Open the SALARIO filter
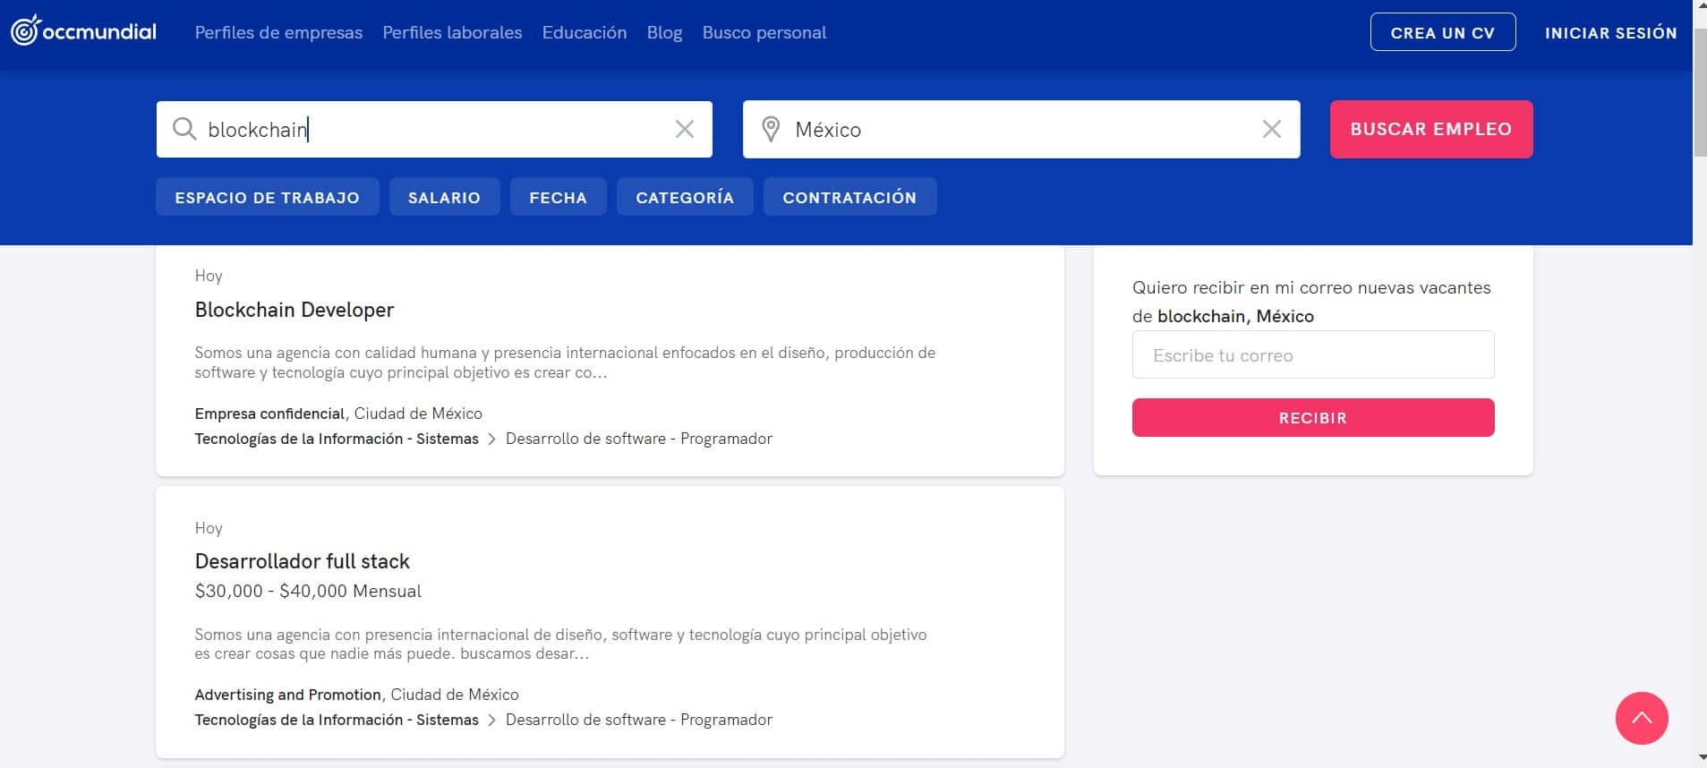 point(444,197)
